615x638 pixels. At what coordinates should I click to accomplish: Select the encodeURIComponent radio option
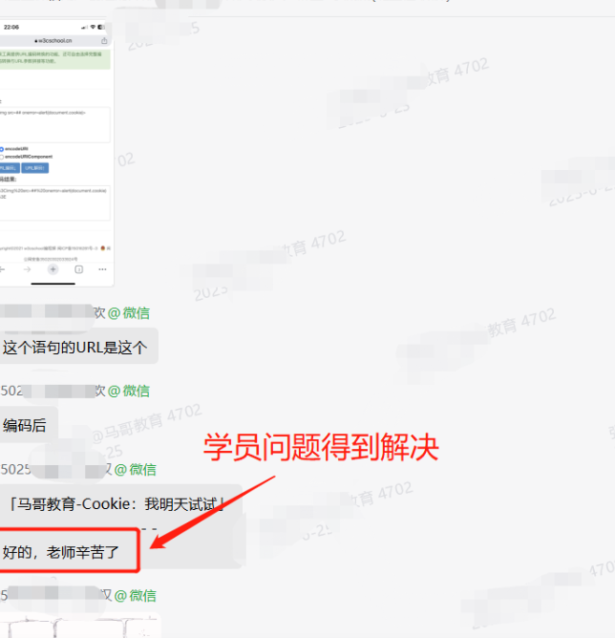click(x=2, y=157)
